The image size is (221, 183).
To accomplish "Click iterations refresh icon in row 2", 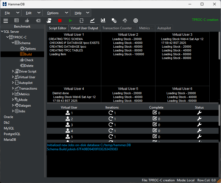I will pos(111,119).
